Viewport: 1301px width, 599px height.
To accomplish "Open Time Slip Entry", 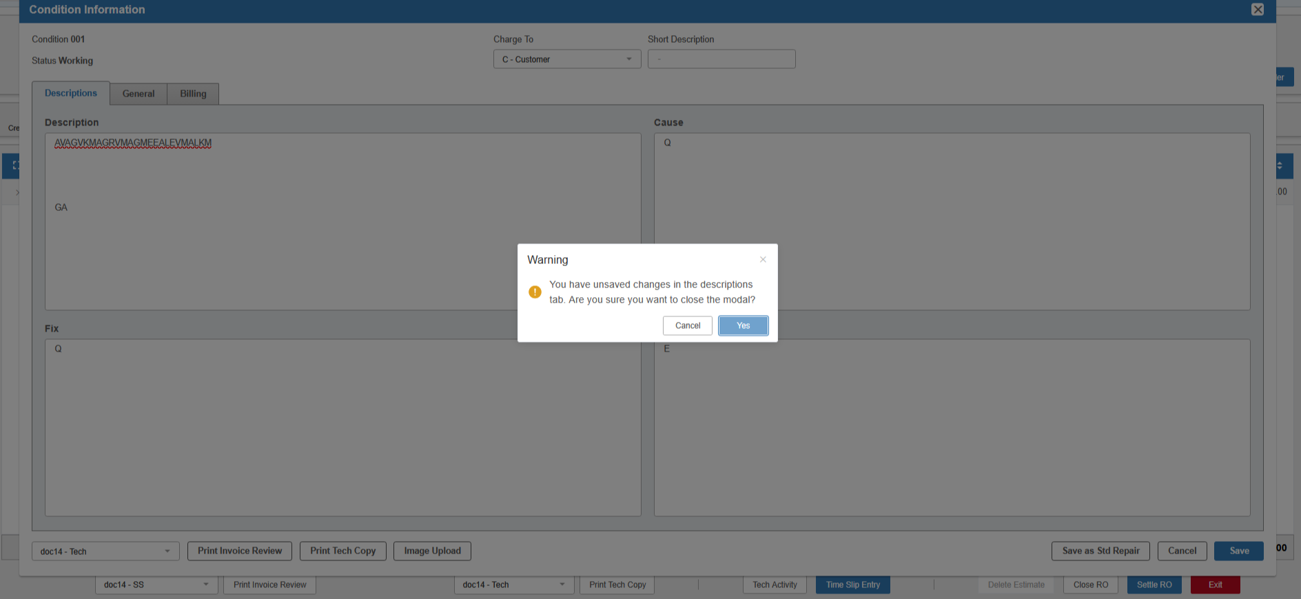I will tap(852, 585).
